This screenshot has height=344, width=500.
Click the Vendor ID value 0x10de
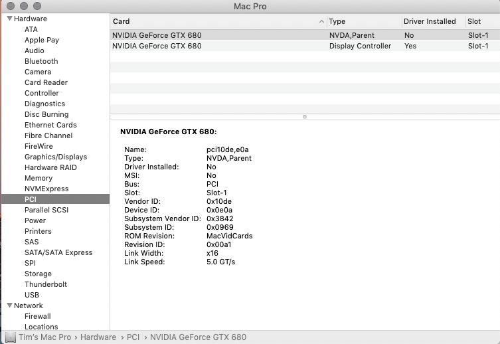tap(218, 201)
